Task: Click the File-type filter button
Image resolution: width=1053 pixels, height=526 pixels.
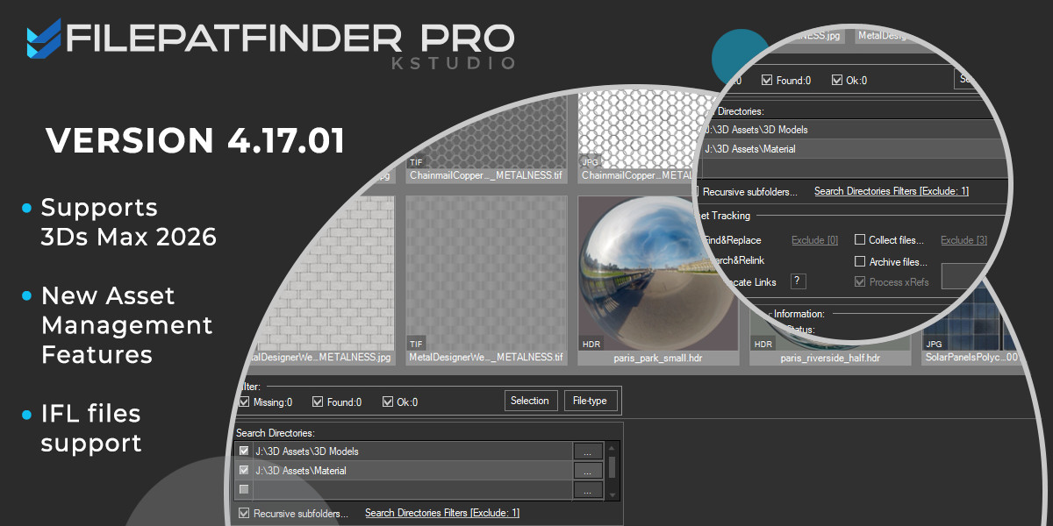Action: [x=591, y=401]
